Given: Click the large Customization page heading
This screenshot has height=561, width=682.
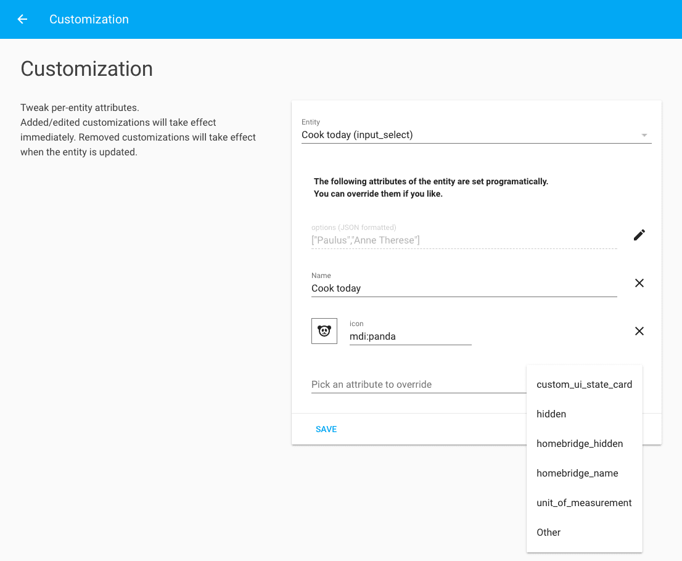Looking at the screenshot, I should click(x=87, y=69).
